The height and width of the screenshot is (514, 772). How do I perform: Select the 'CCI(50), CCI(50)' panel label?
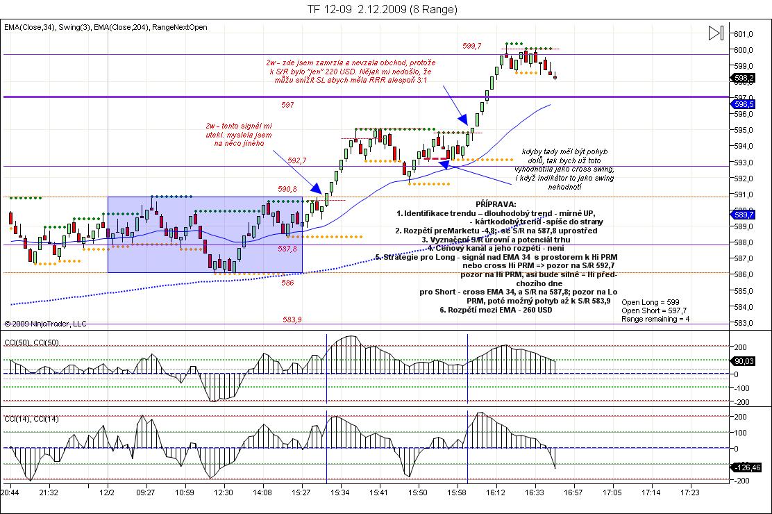[31, 342]
